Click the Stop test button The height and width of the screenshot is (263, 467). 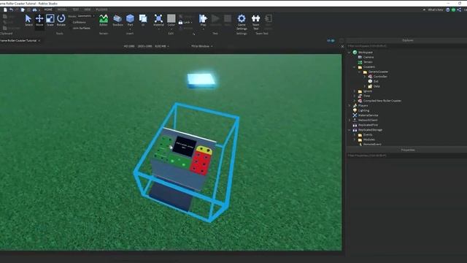(x=228, y=20)
